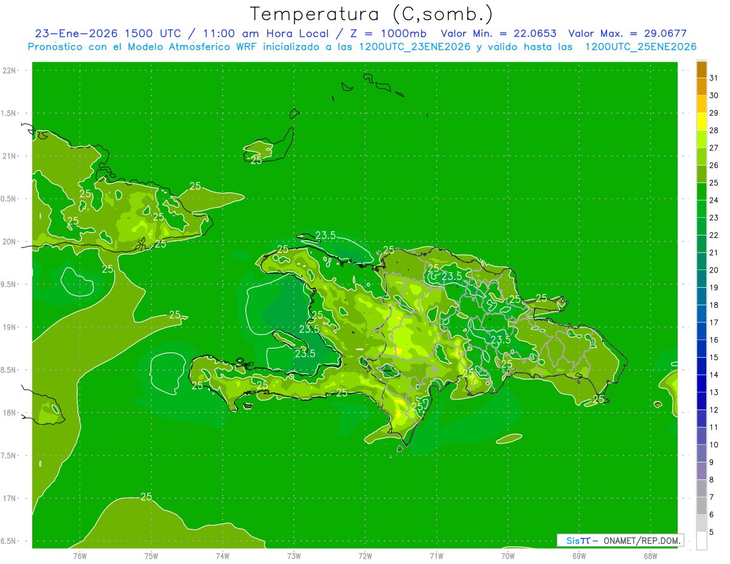Click the '19N' latitude axis label
Image resolution: width=730 pixels, height=564 pixels.
pyautogui.click(x=10, y=327)
